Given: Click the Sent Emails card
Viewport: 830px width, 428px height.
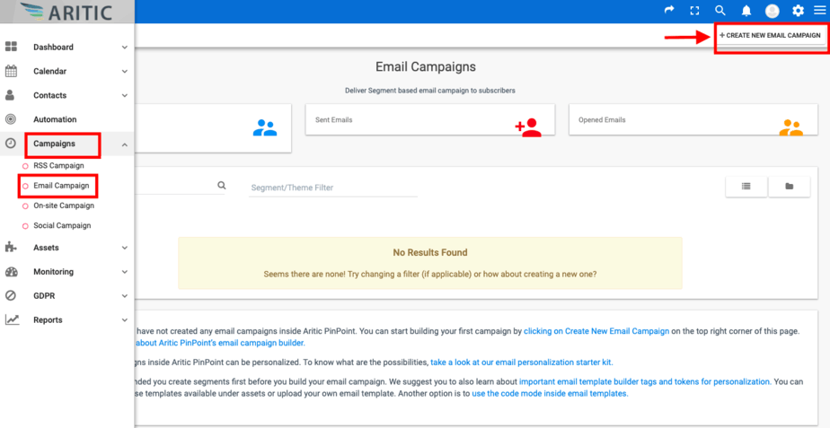Looking at the screenshot, I should click(x=430, y=119).
